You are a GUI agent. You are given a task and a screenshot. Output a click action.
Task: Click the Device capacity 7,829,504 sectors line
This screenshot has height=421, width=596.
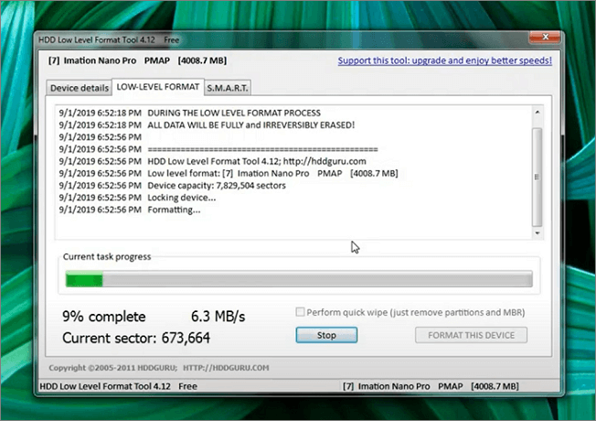tap(216, 185)
